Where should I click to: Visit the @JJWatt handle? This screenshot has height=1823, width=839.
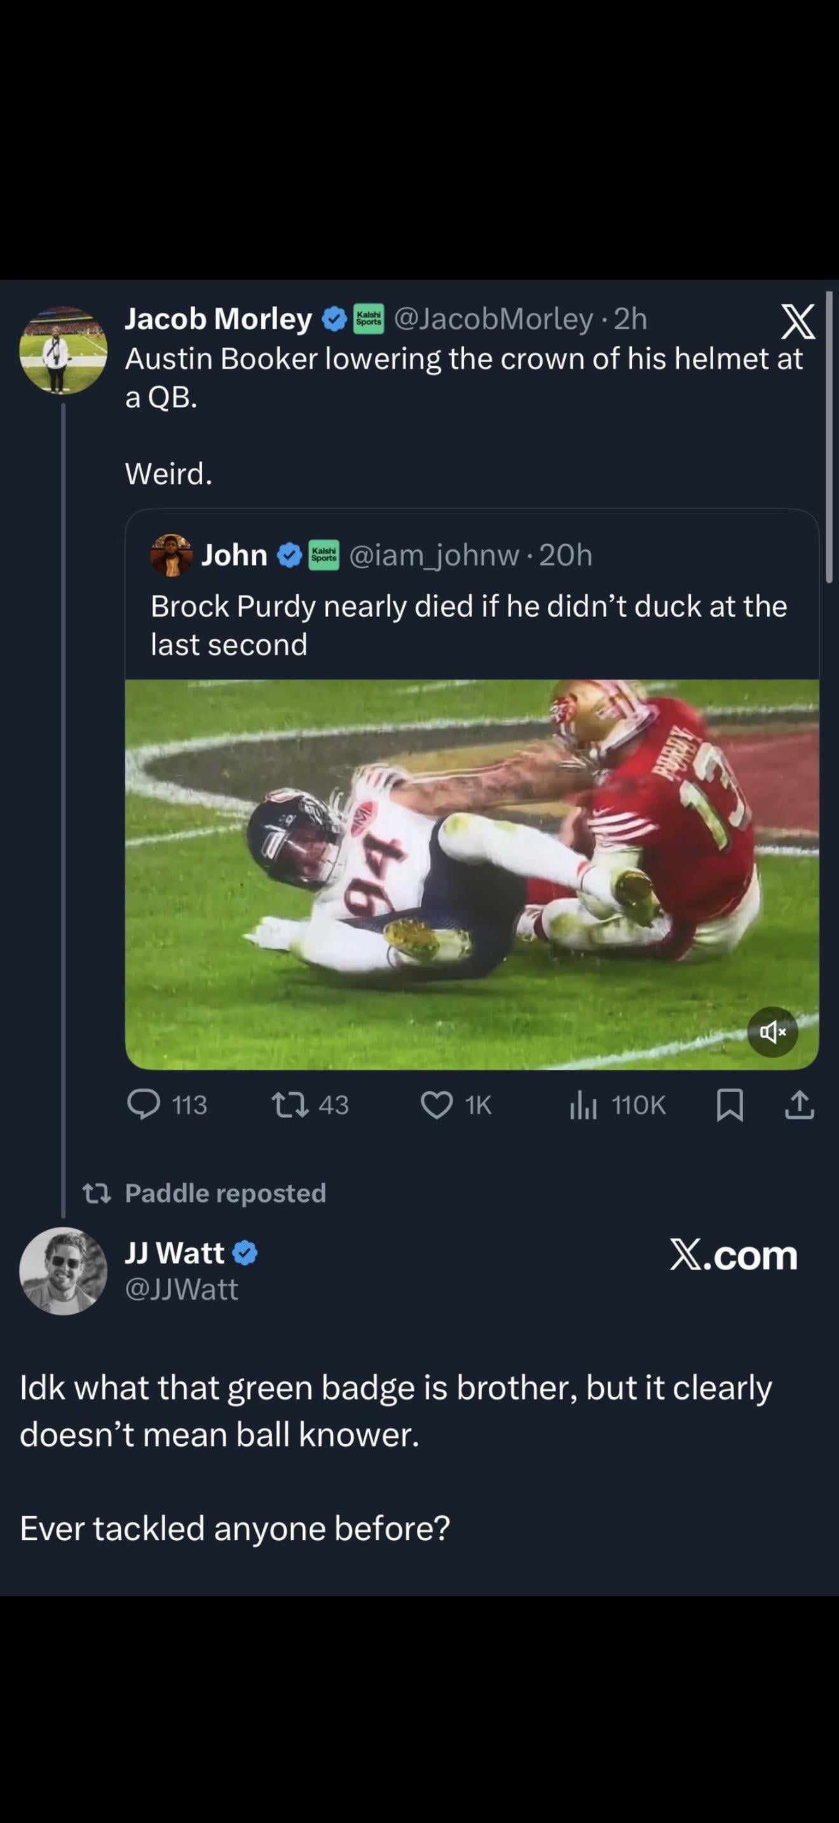point(181,1290)
